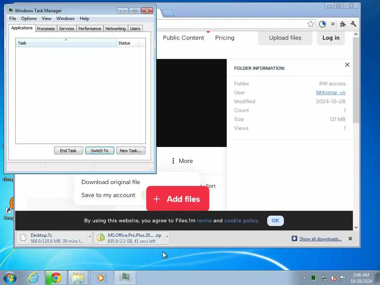Choose Save to my account option

pyautogui.click(x=108, y=195)
